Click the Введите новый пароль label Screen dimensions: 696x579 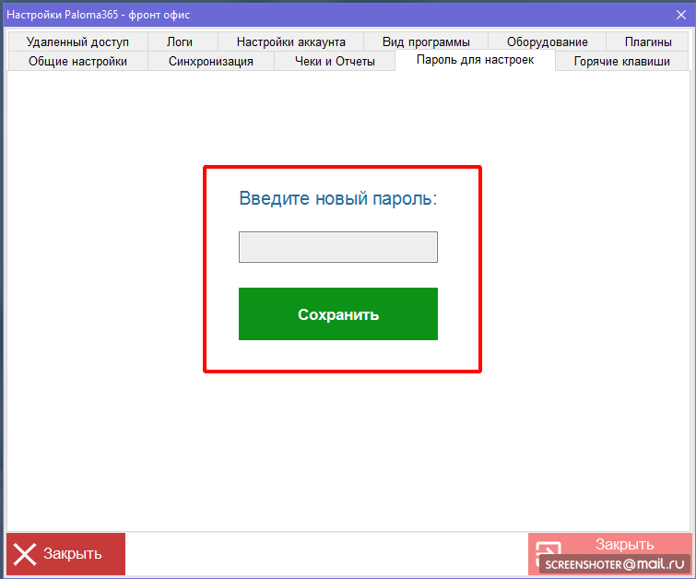337,198
